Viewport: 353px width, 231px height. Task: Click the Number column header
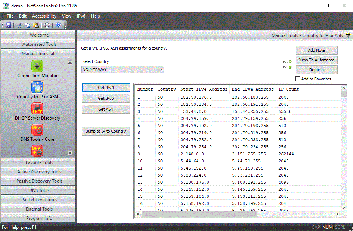coord(145,89)
